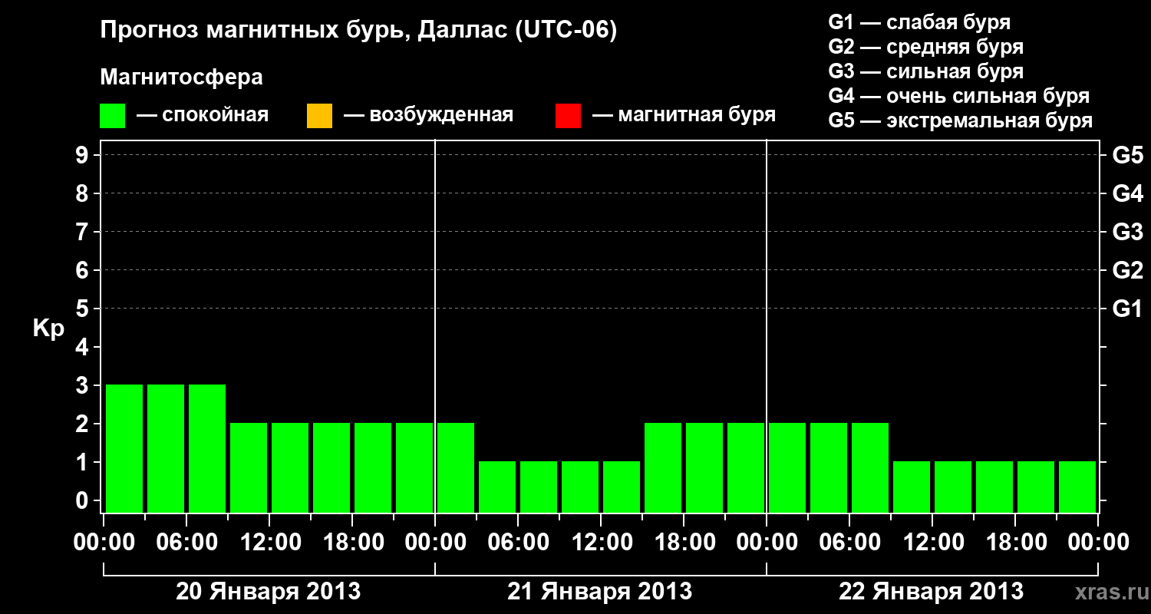1151x614 pixels.
Task: Click the '— магнитная буря' legend label
Action: point(684,115)
